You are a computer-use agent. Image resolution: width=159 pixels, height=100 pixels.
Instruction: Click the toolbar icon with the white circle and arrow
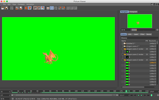21,8
